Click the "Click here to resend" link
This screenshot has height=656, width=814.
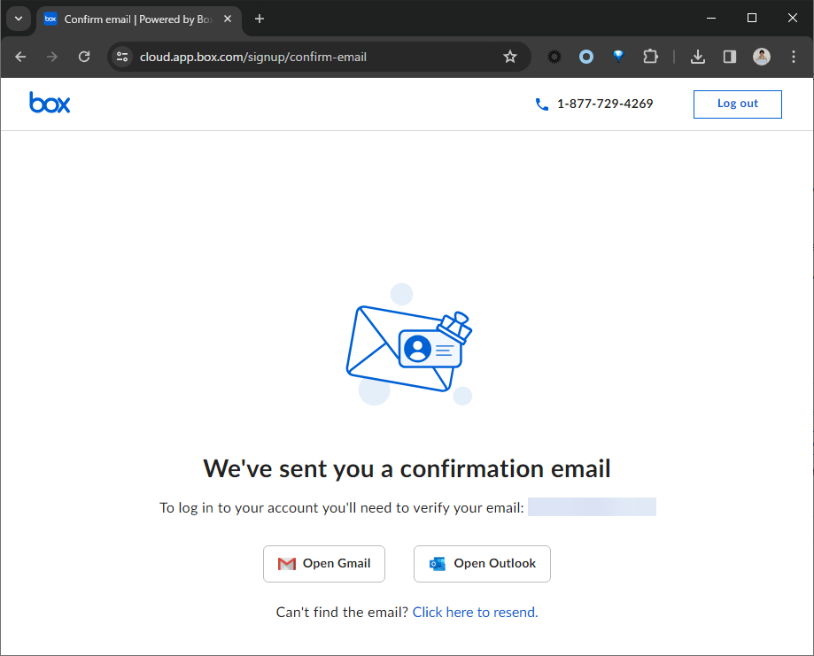[475, 612]
